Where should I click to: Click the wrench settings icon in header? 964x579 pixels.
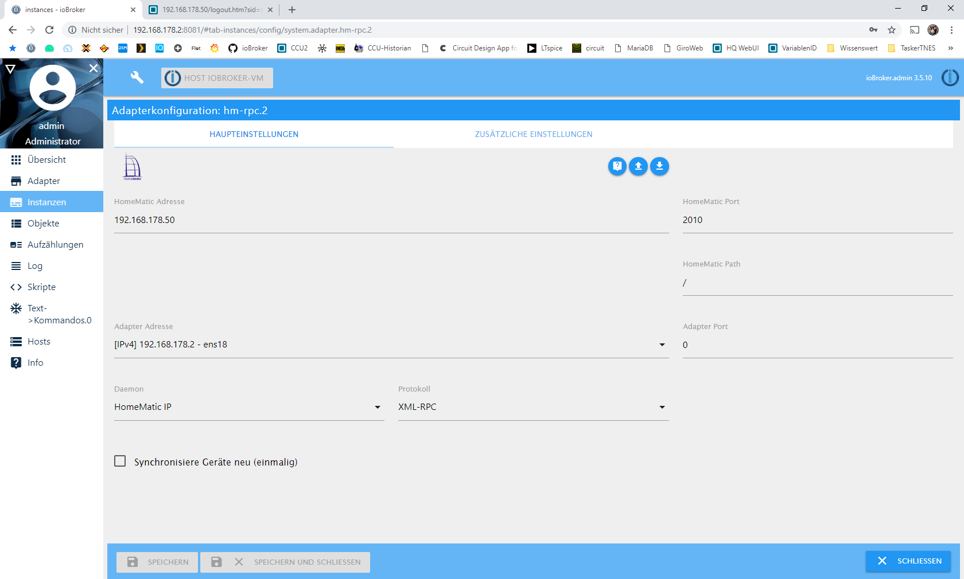pyautogui.click(x=137, y=77)
